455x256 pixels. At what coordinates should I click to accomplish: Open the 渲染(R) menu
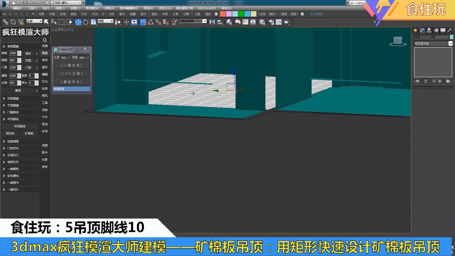coord(148,8)
